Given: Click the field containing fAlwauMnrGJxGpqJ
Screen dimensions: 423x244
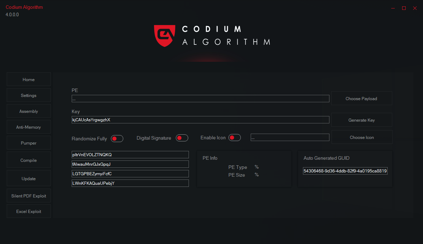Looking at the screenshot, I should click(x=130, y=164).
